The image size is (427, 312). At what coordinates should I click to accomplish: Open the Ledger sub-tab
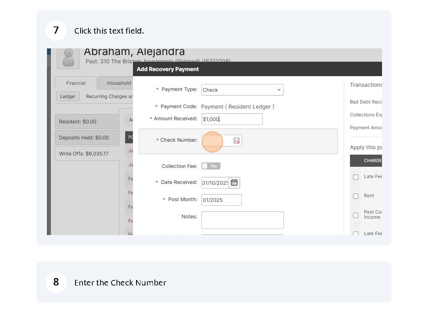coord(68,96)
